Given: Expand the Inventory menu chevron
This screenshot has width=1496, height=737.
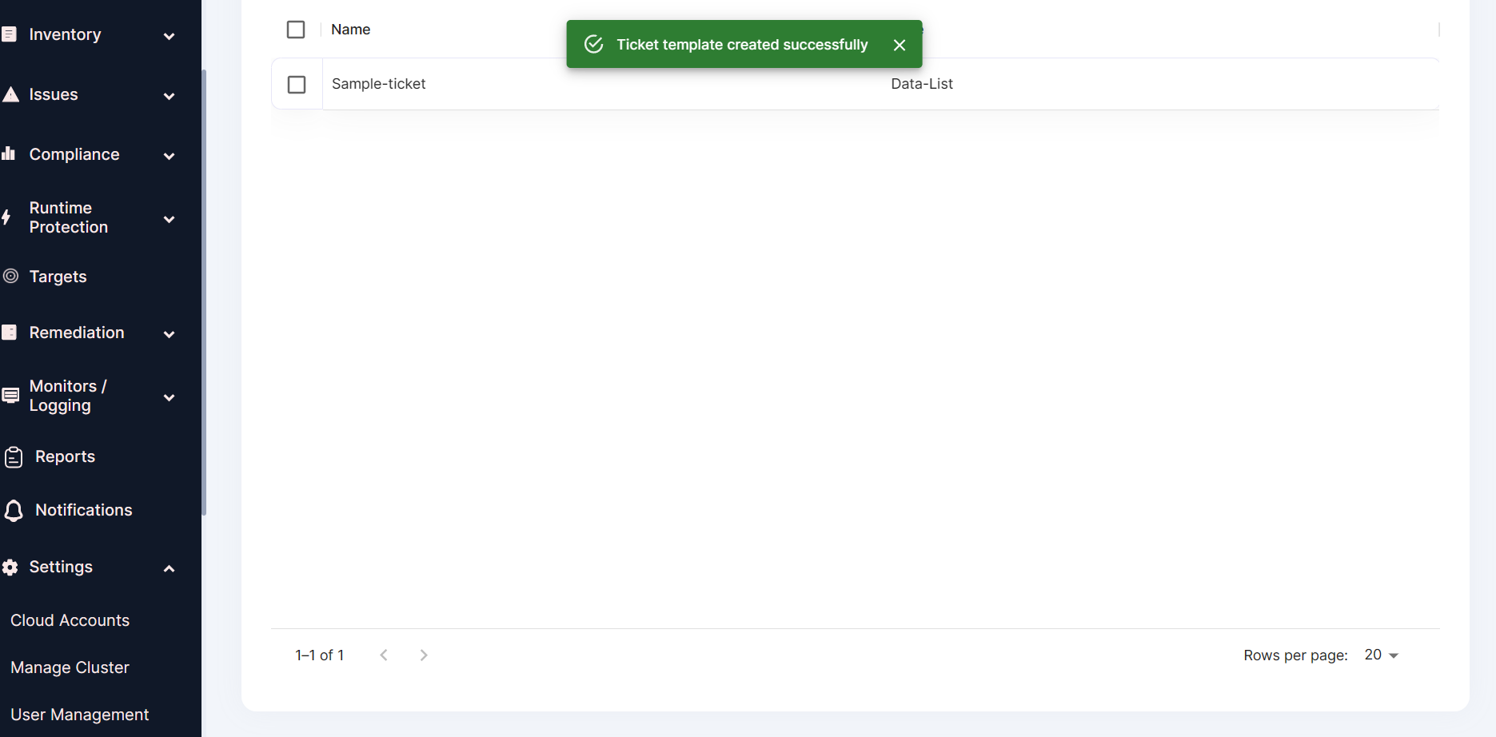Looking at the screenshot, I should 169,36.
